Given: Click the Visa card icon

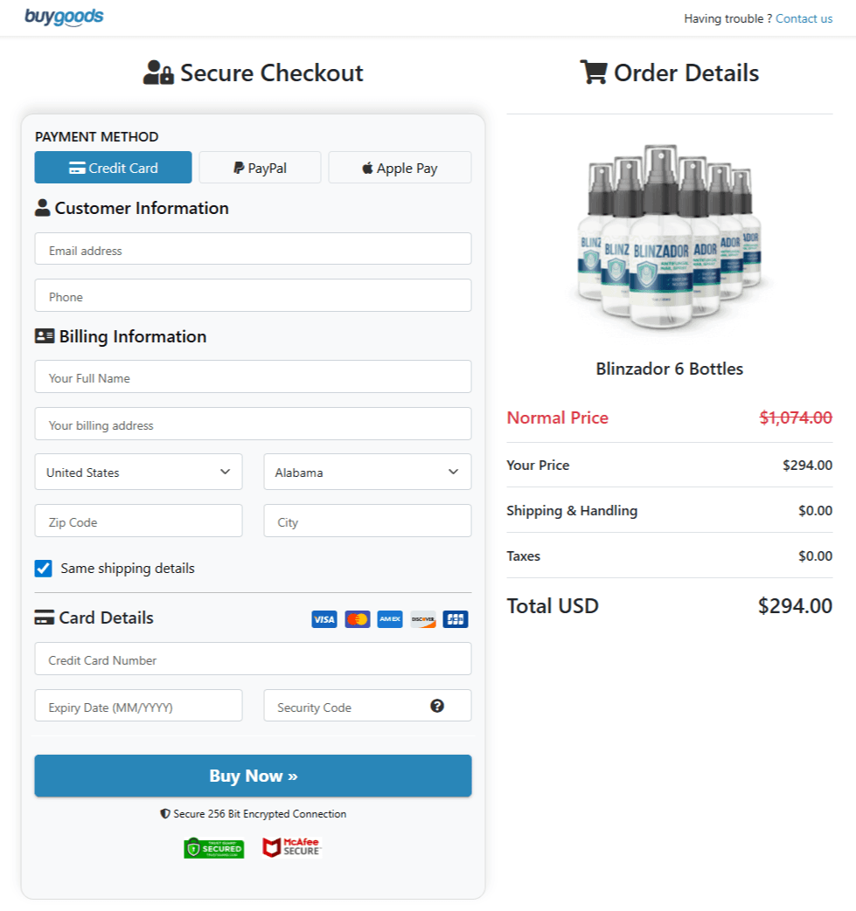Looking at the screenshot, I should 324,618.
